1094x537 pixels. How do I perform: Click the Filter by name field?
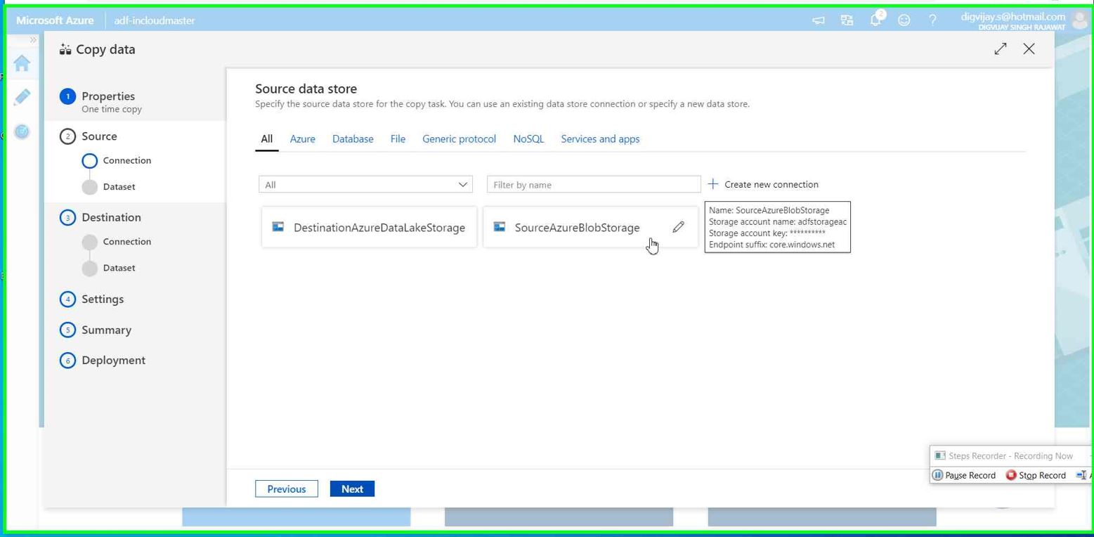point(594,185)
